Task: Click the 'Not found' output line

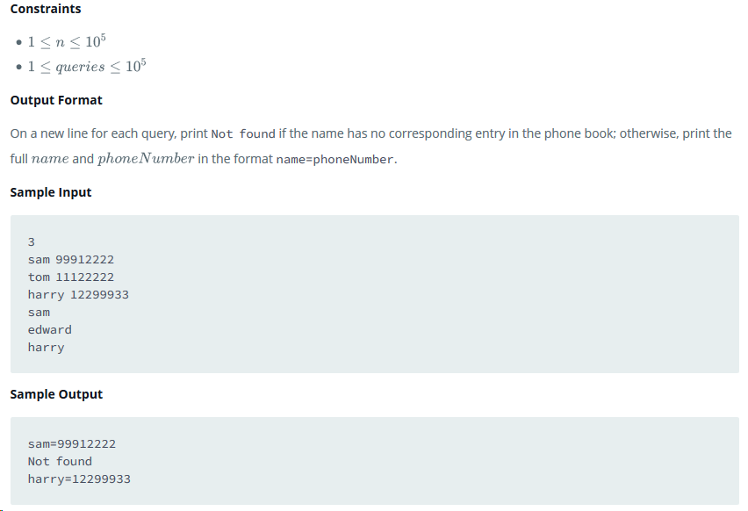Action: (x=60, y=461)
